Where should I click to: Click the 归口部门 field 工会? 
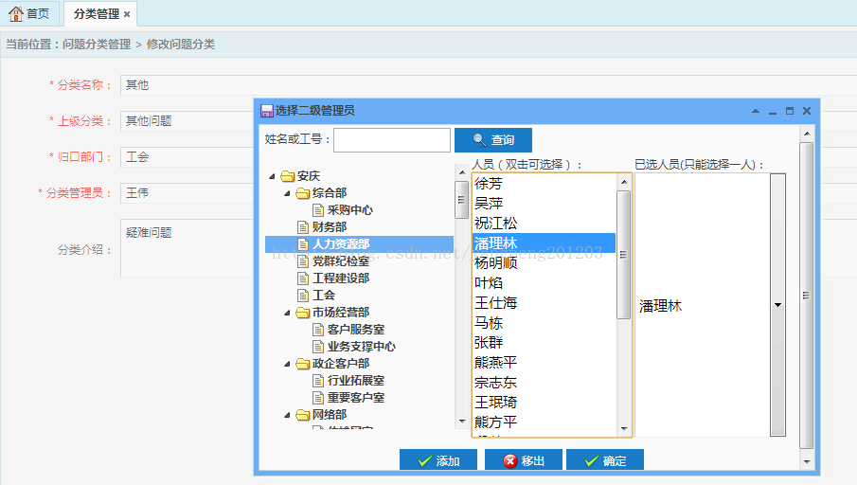187,157
